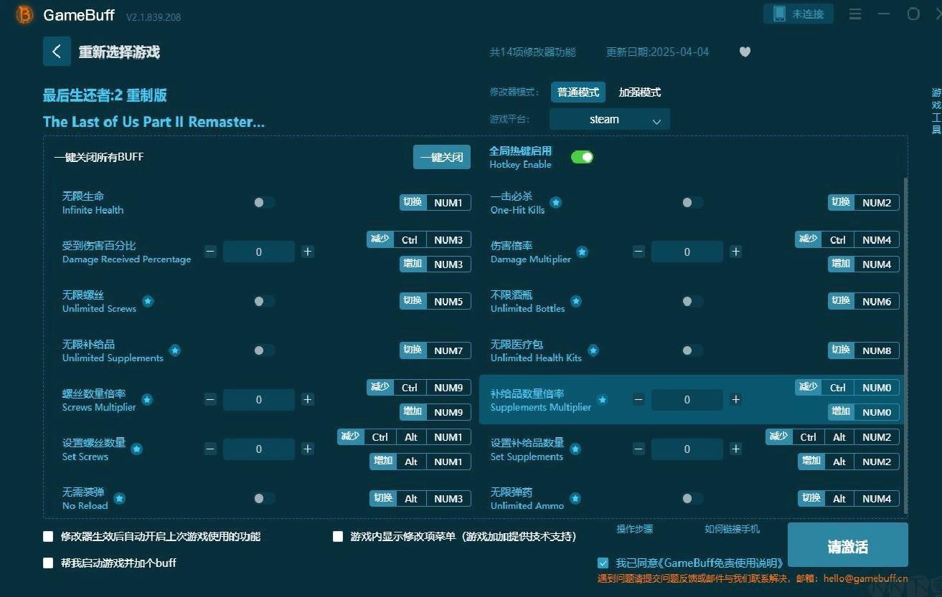This screenshot has height=597, width=942.
Task: Click star icon next to Set Supplements
Action: coord(575,449)
